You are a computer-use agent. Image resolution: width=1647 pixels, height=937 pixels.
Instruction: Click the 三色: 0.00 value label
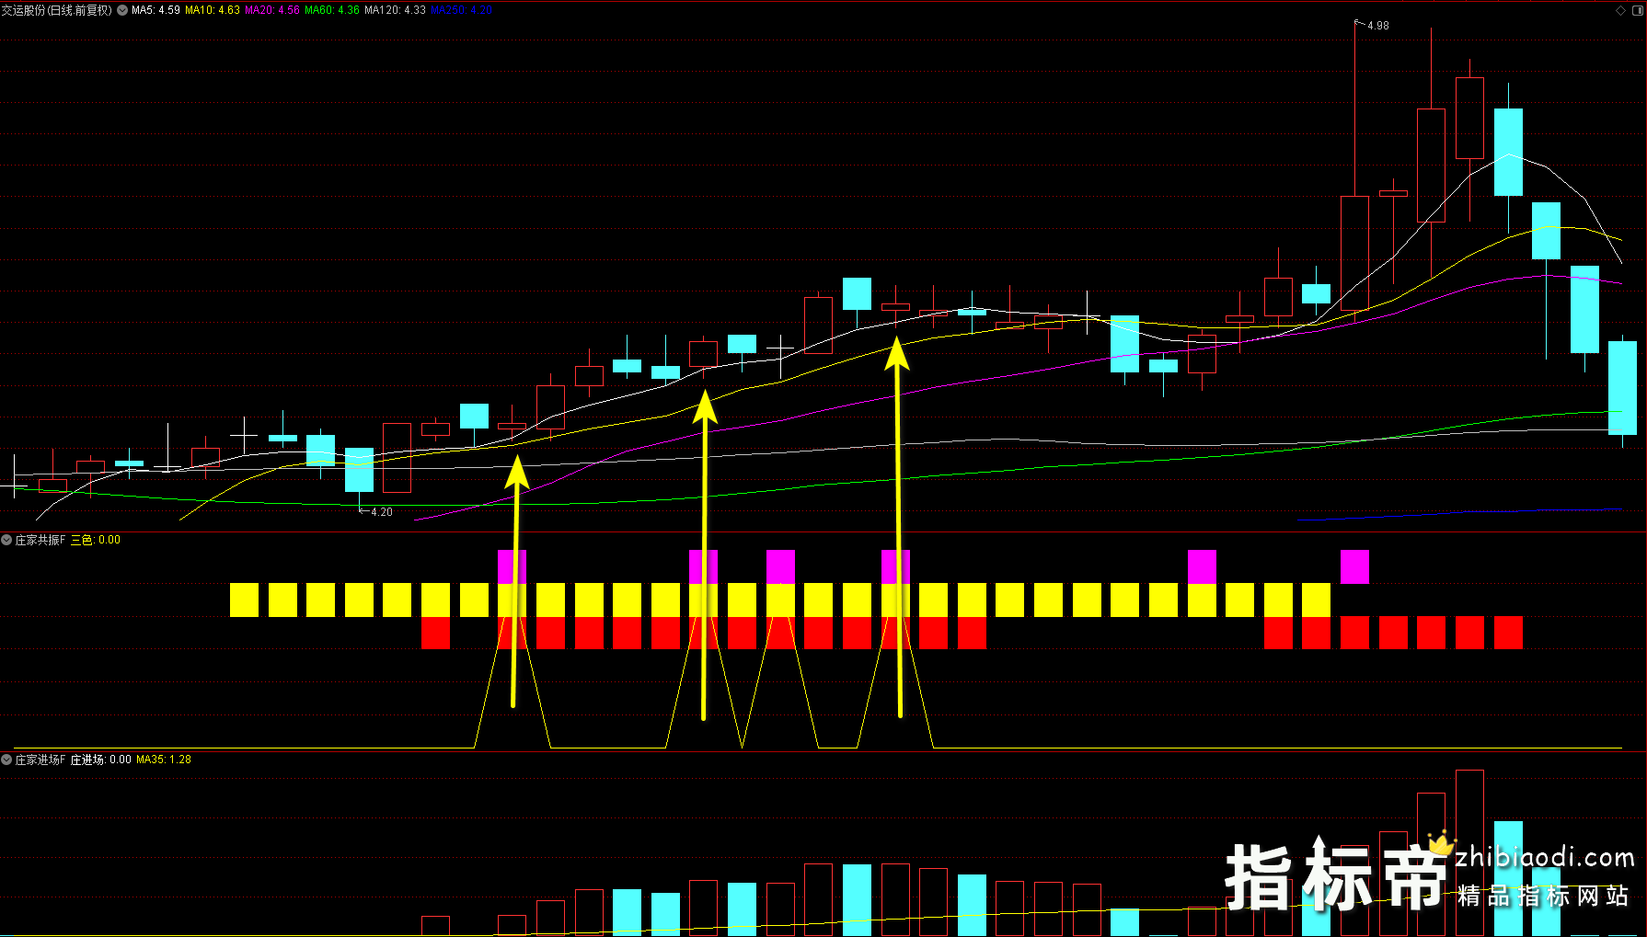tap(96, 540)
